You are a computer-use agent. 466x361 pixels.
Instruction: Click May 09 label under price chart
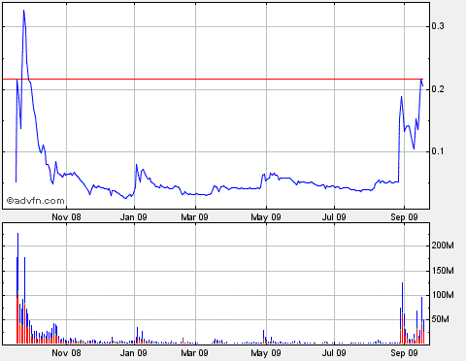[x=266, y=216]
